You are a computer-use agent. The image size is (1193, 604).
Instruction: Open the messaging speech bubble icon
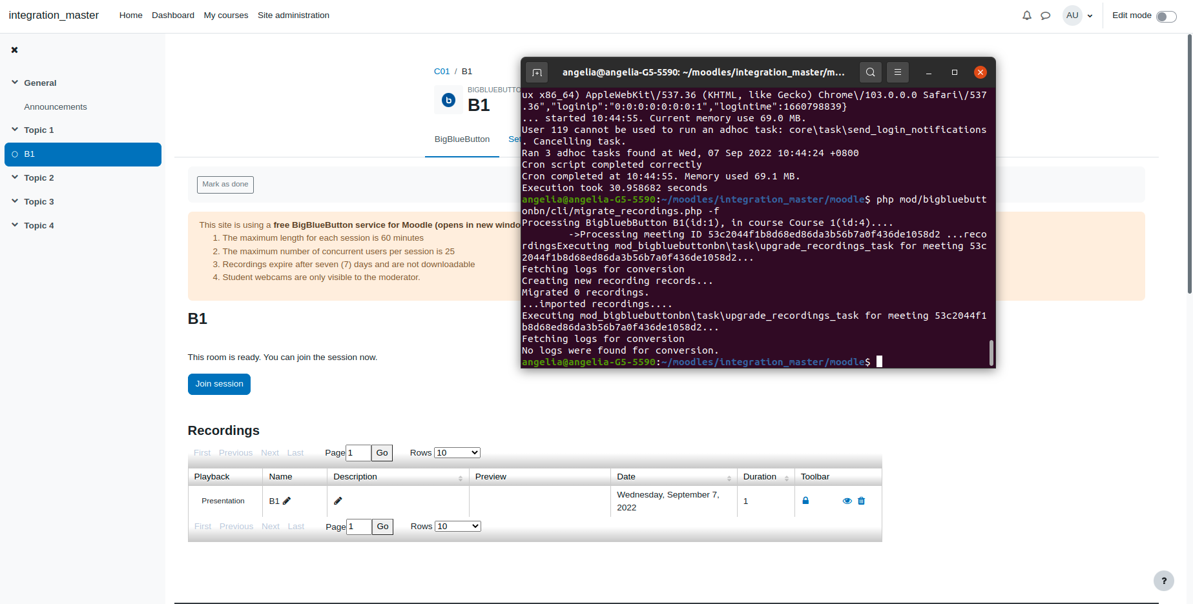pos(1046,15)
